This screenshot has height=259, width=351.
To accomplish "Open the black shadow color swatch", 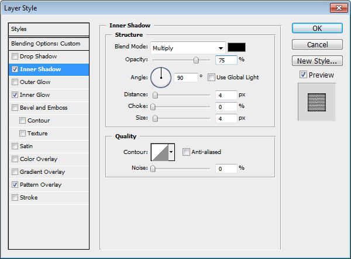I will coord(236,47).
